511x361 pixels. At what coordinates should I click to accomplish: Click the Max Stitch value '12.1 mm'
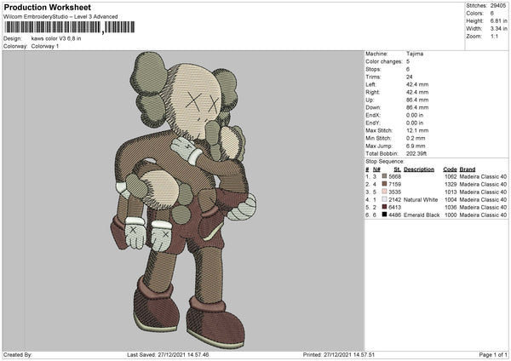pos(417,130)
